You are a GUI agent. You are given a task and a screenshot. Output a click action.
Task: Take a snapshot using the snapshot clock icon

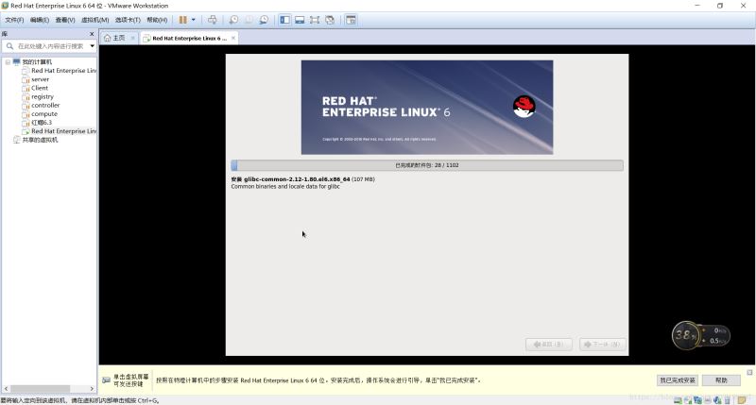pos(233,20)
